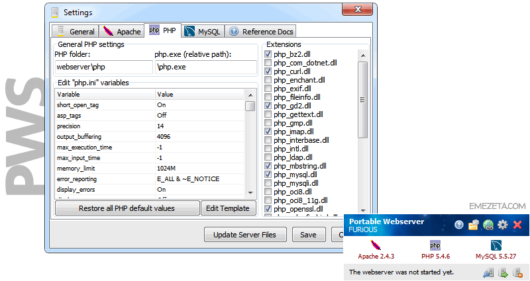Enable php_gmp.dll extension
Screen dimensions: 530x281
(x=268, y=123)
